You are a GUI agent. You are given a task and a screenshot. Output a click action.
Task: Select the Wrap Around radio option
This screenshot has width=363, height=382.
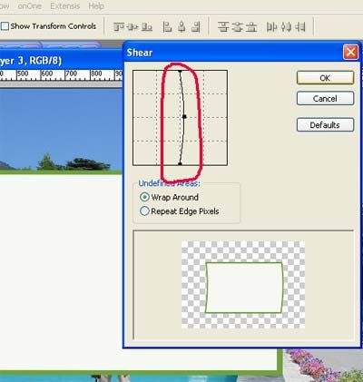tap(144, 197)
